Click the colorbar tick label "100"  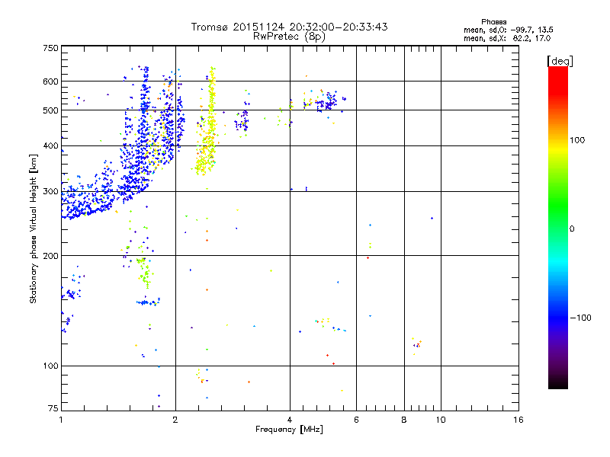(577, 140)
